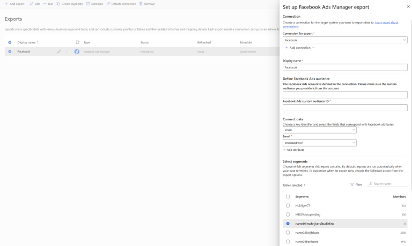Click the file icon in the table header

point(77,42)
